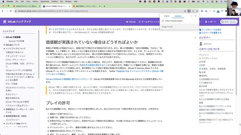This screenshot has height=135, width=241.
Task: Click このページを編集する edit page link
Action: click(210, 33)
